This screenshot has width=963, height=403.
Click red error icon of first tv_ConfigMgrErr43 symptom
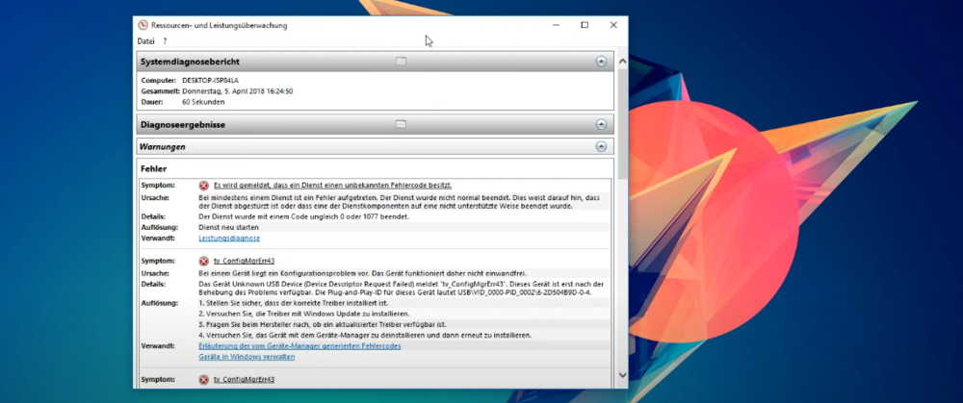pyautogui.click(x=204, y=261)
